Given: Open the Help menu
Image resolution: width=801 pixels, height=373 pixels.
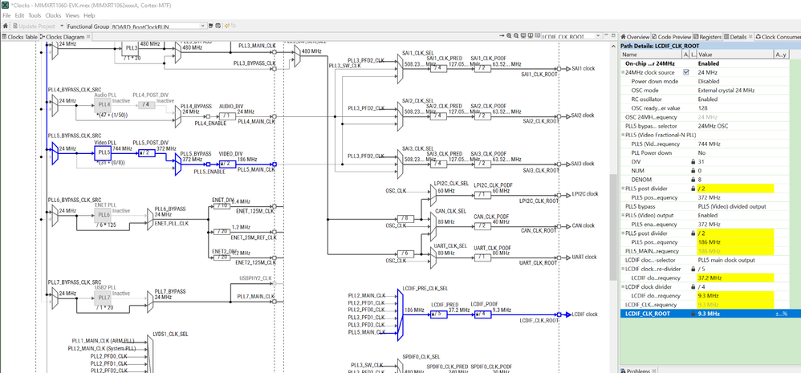Looking at the screenshot, I should (89, 16).
